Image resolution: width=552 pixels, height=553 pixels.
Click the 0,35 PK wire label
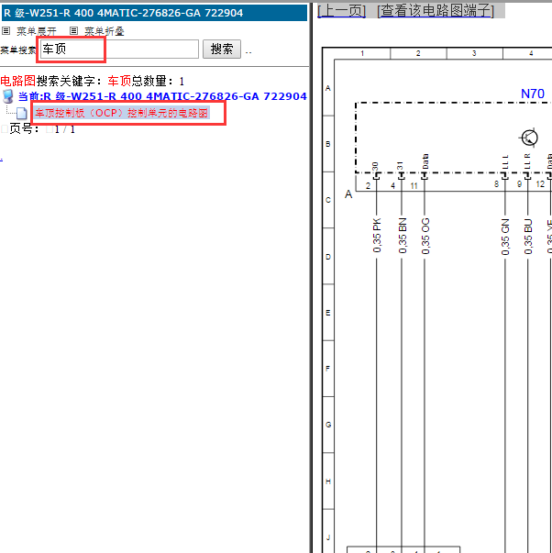point(377,236)
